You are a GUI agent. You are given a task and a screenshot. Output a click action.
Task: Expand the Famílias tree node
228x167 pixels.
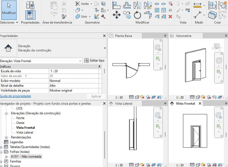click(x=1, y=162)
